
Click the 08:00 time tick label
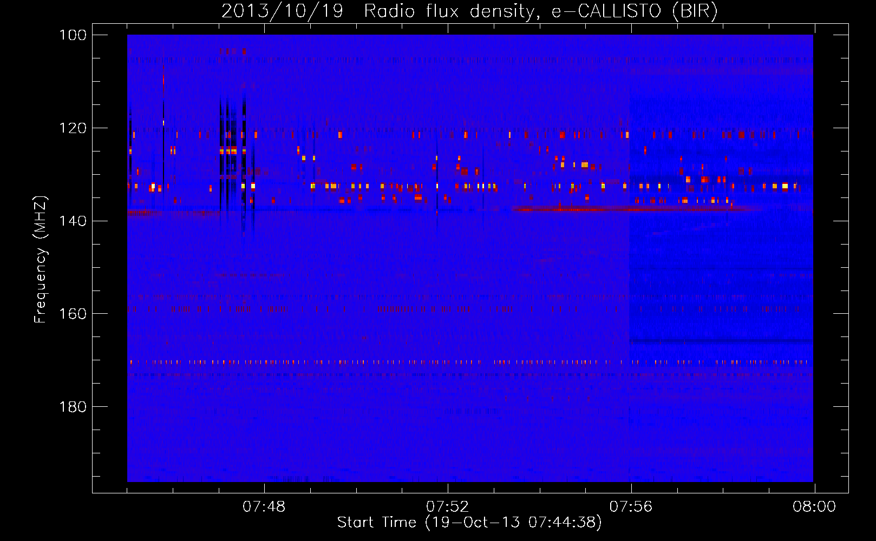814,507
